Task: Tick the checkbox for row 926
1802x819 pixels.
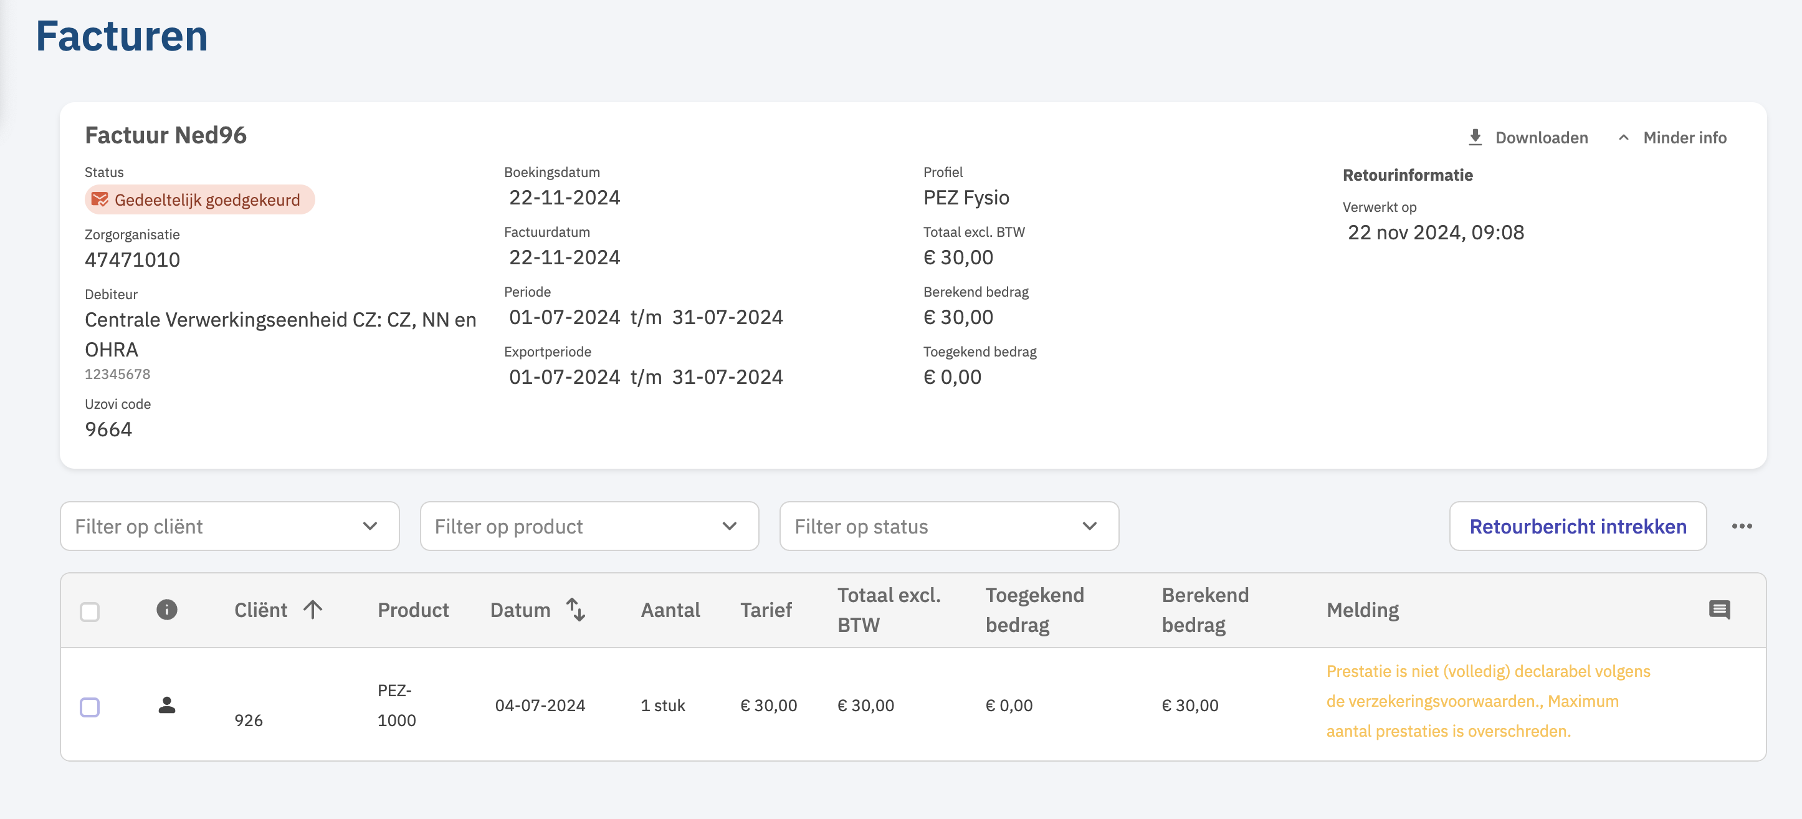Action: point(90,707)
